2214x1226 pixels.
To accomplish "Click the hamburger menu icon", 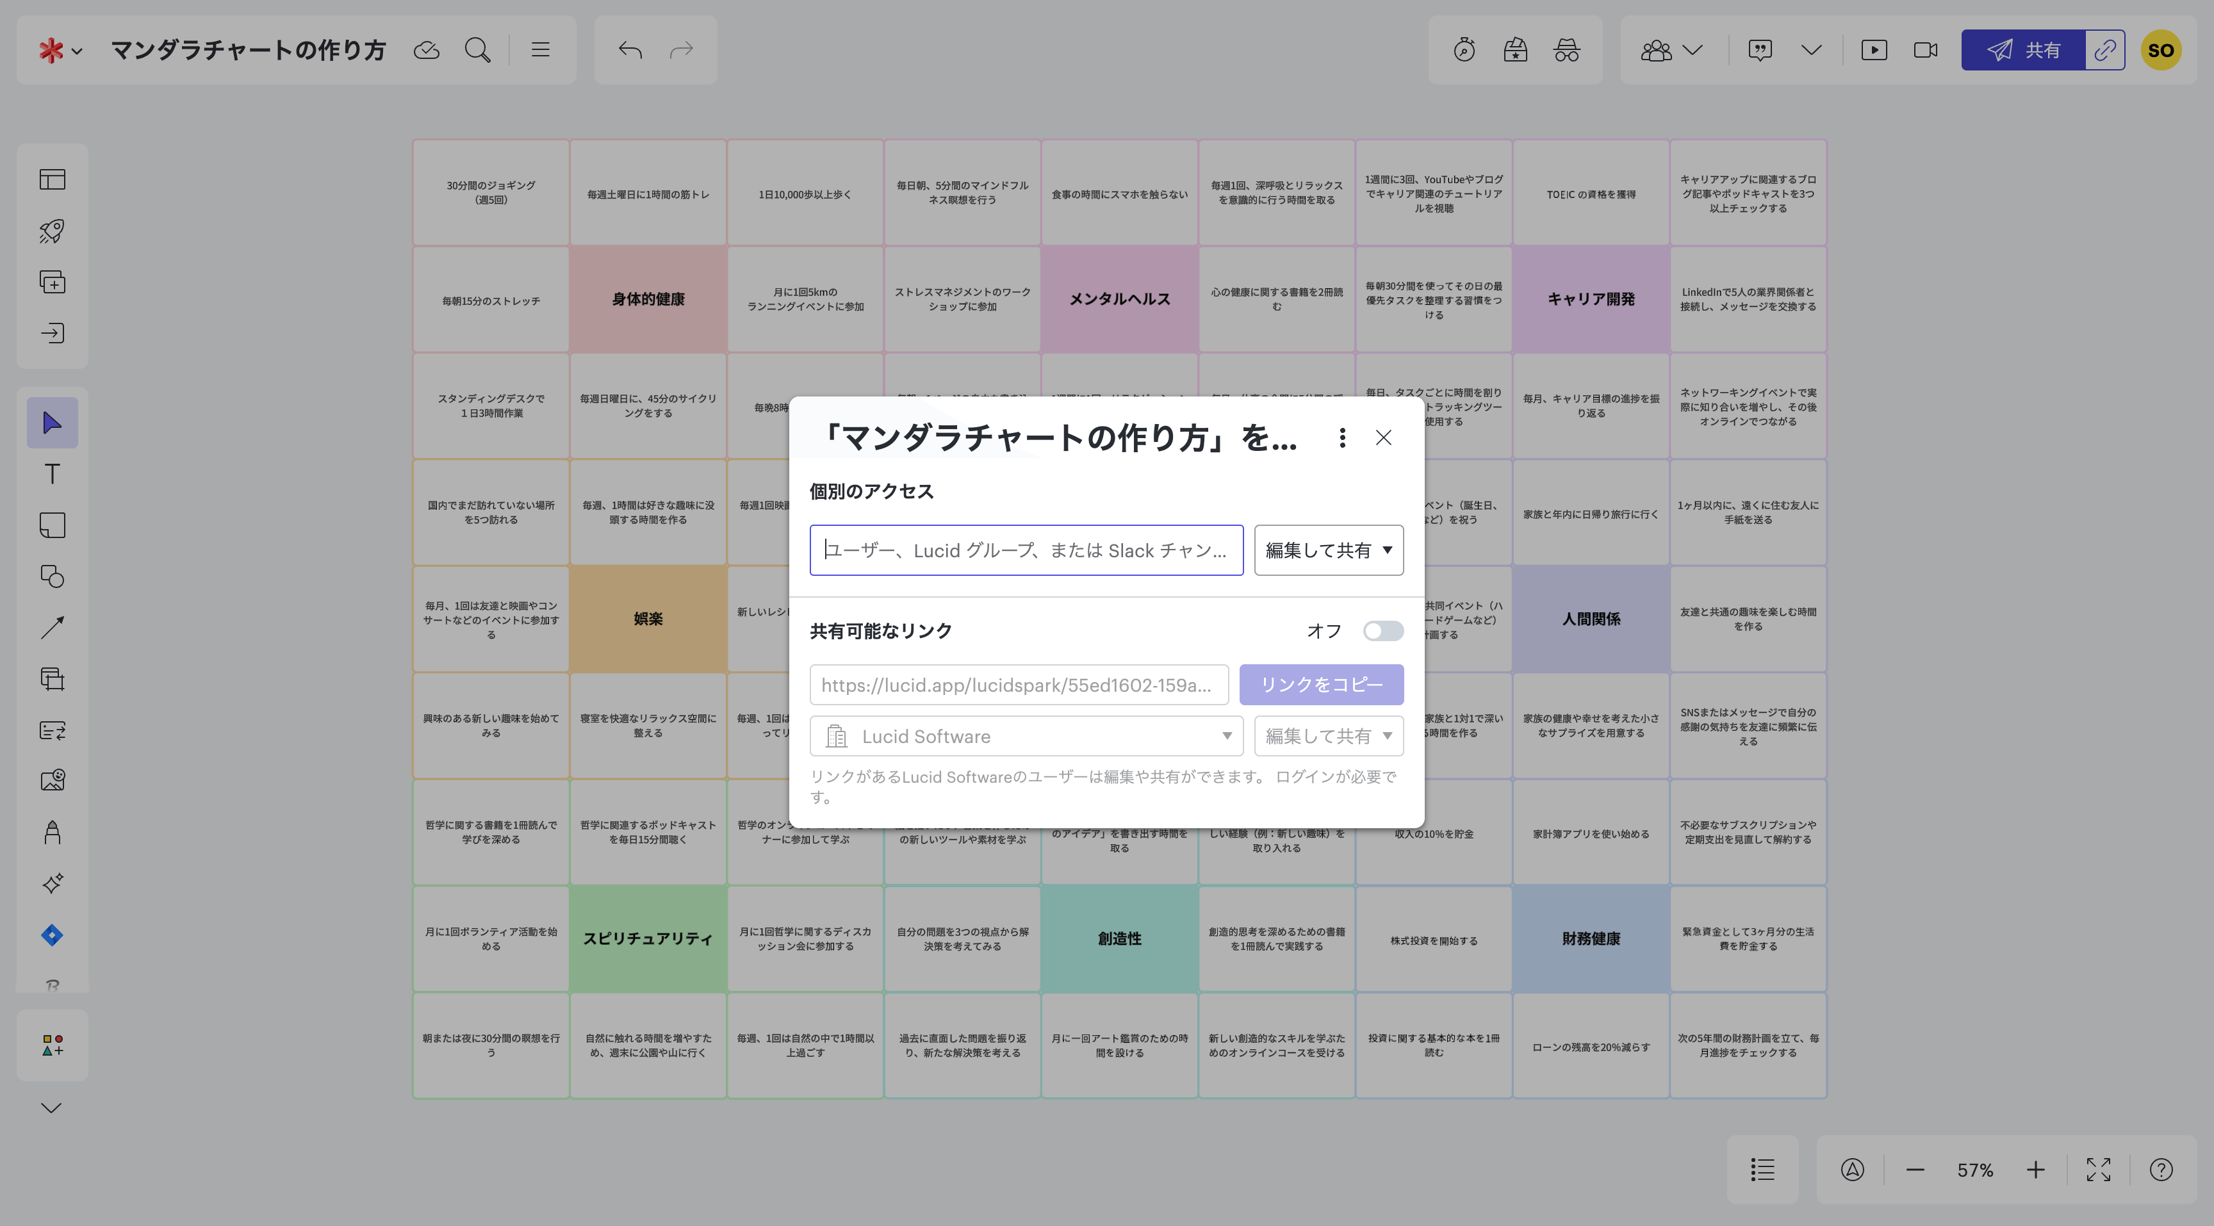I will [x=540, y=48].
